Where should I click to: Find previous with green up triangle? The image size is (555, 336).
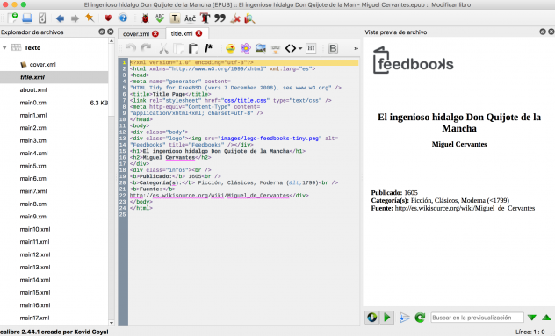pyautogui.click(x=546, y=318)
